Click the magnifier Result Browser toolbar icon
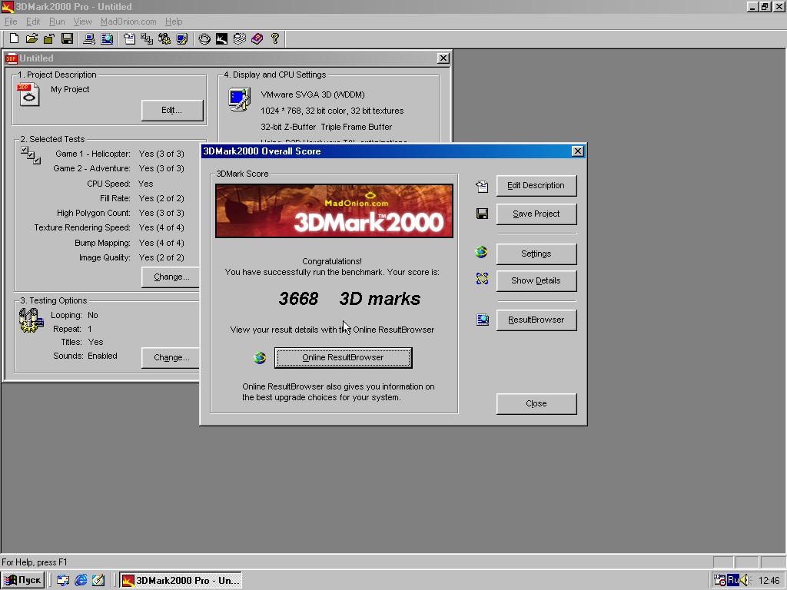The image size is (787, 590). [x=107, y=38]
